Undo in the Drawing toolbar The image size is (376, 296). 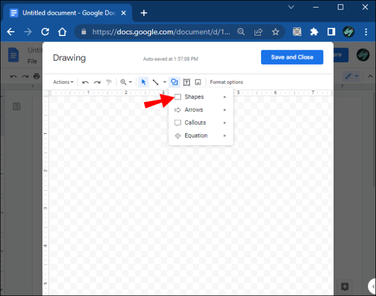pyautogui.click(x=85, y=82)
